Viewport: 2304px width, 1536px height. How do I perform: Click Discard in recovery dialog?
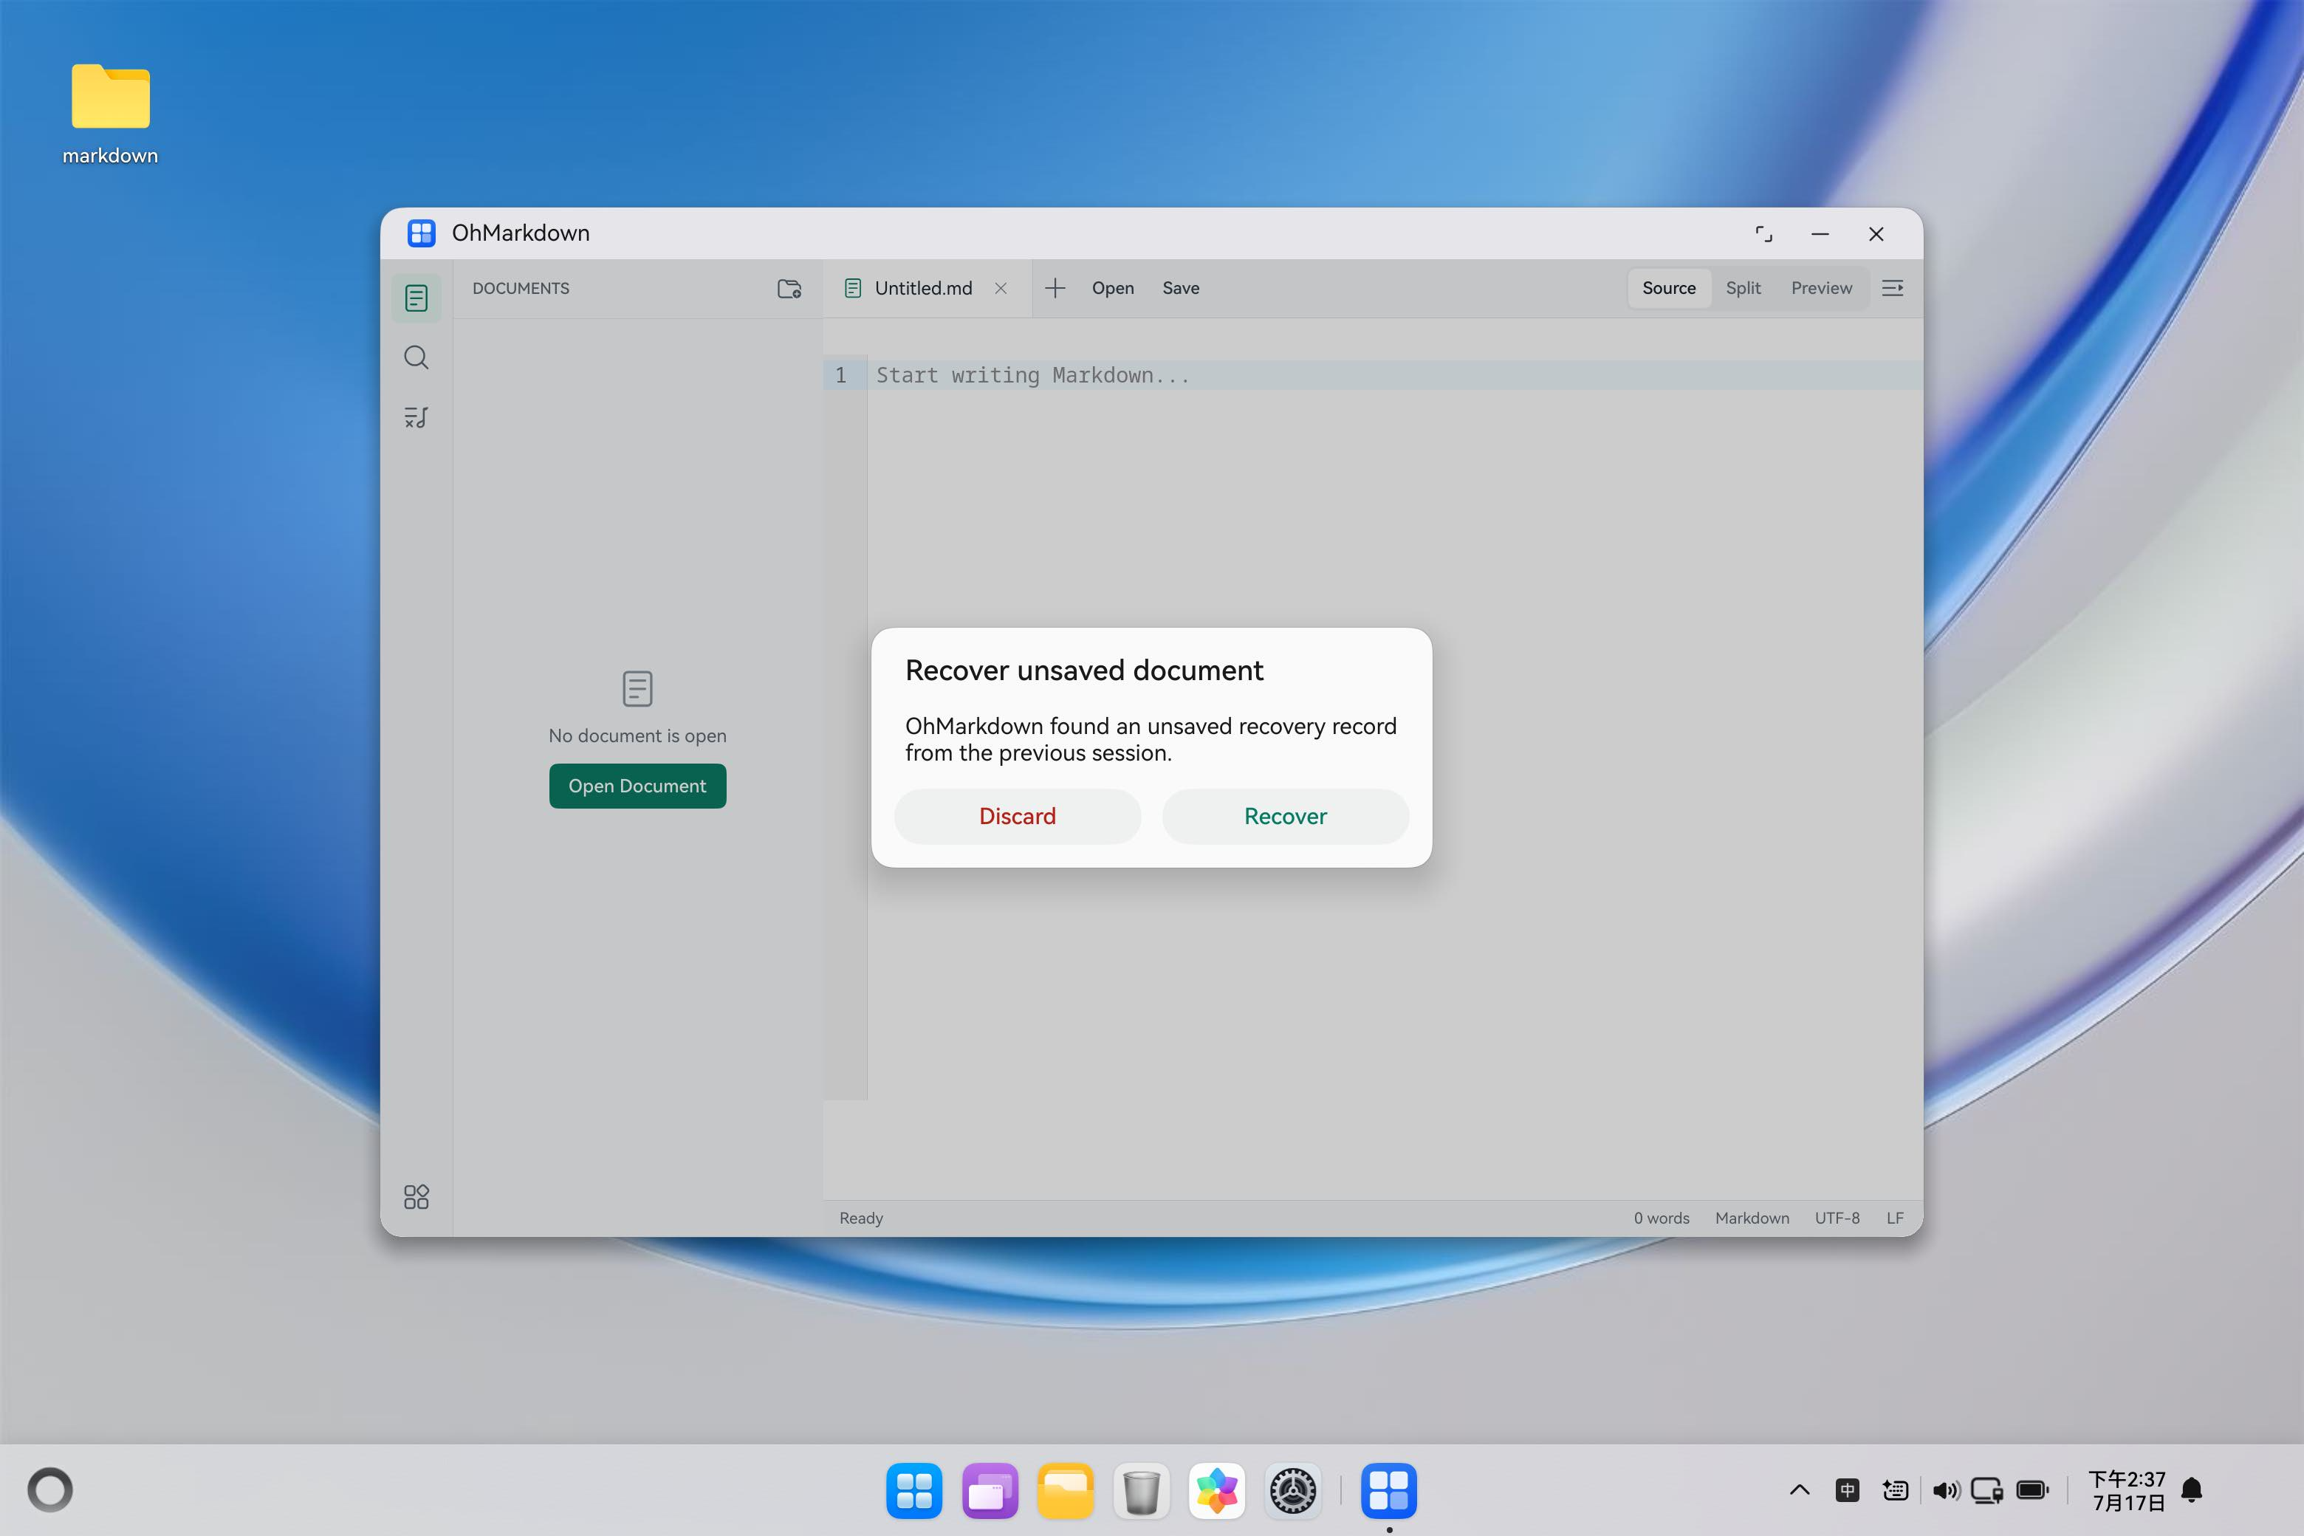(x=1017, y=816)
